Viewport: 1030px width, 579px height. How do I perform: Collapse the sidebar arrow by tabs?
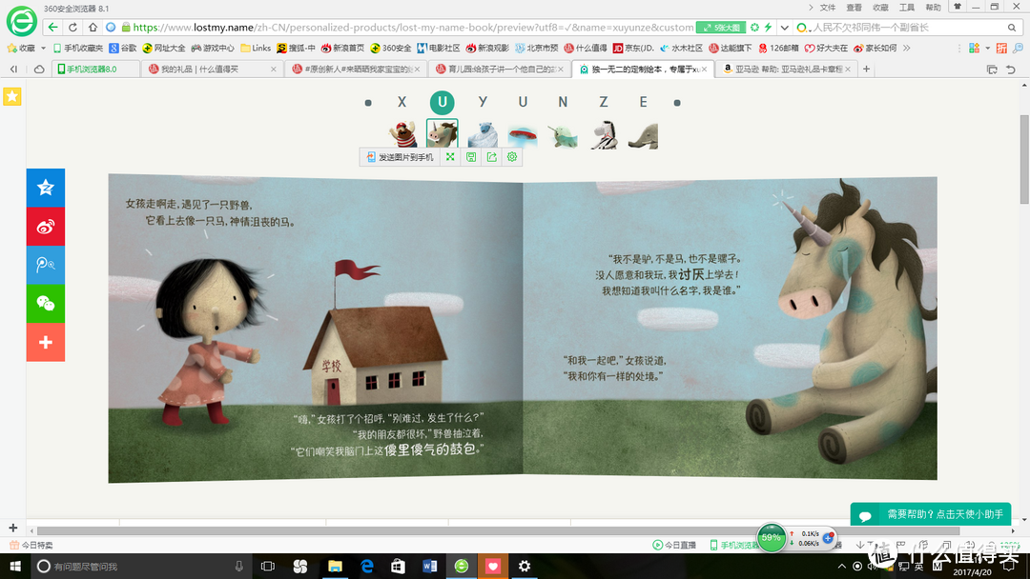(13, 69)
